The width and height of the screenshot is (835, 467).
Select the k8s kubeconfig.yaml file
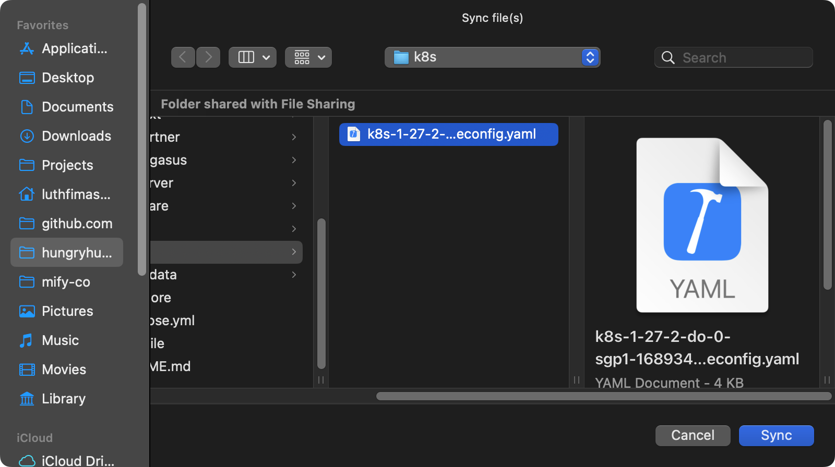pos(448,134)
